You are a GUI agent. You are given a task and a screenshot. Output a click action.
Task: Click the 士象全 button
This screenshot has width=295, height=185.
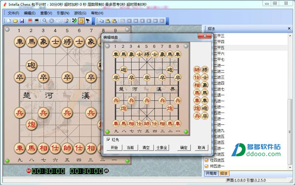(162, 148)
